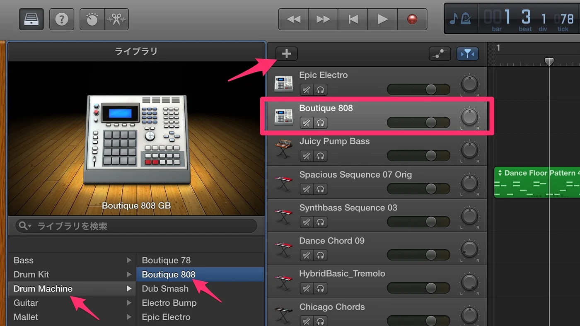Click the Fast Forward transport button
The width and height of the screenshot is (580, 326).
(323, 19)
